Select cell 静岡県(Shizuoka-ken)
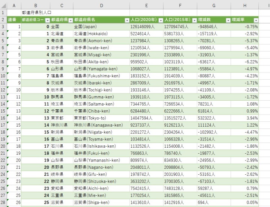The height and width of the screenshot is (207, 270). pos(101,181)
